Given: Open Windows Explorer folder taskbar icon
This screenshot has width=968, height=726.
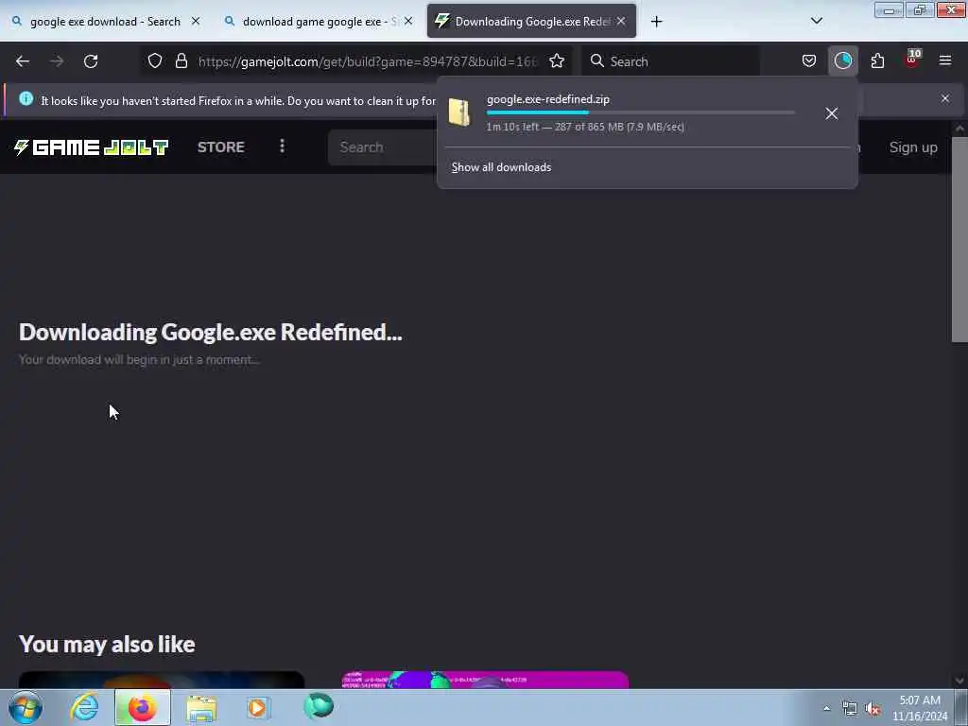Looking at the screenshot, I should coord(201,707).
